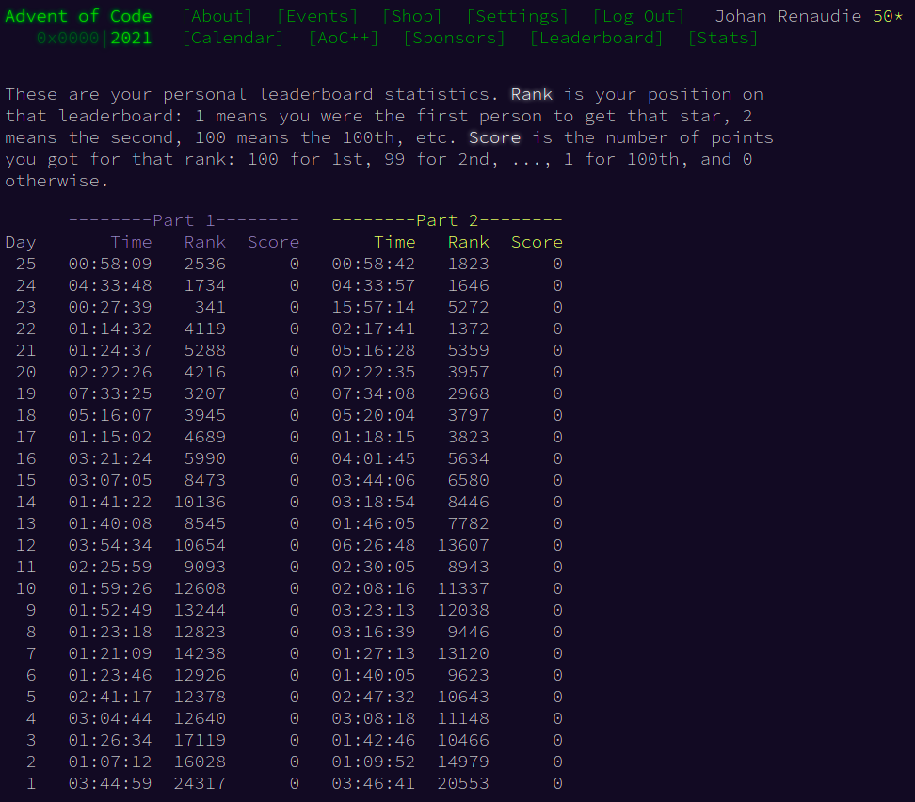Select Day 6 part 2 rank 9623
915x802 pixels.
click(468, 675)
